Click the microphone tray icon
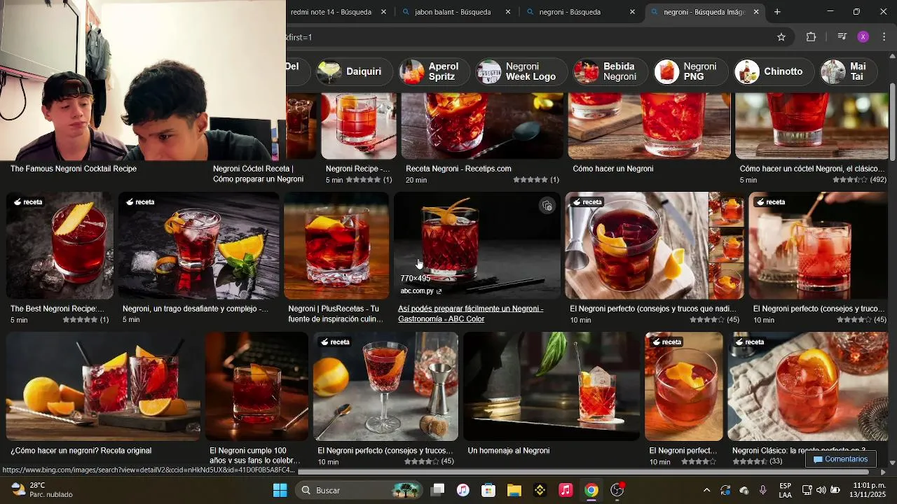The image size is (897, 504). click(x=763, y=490)
